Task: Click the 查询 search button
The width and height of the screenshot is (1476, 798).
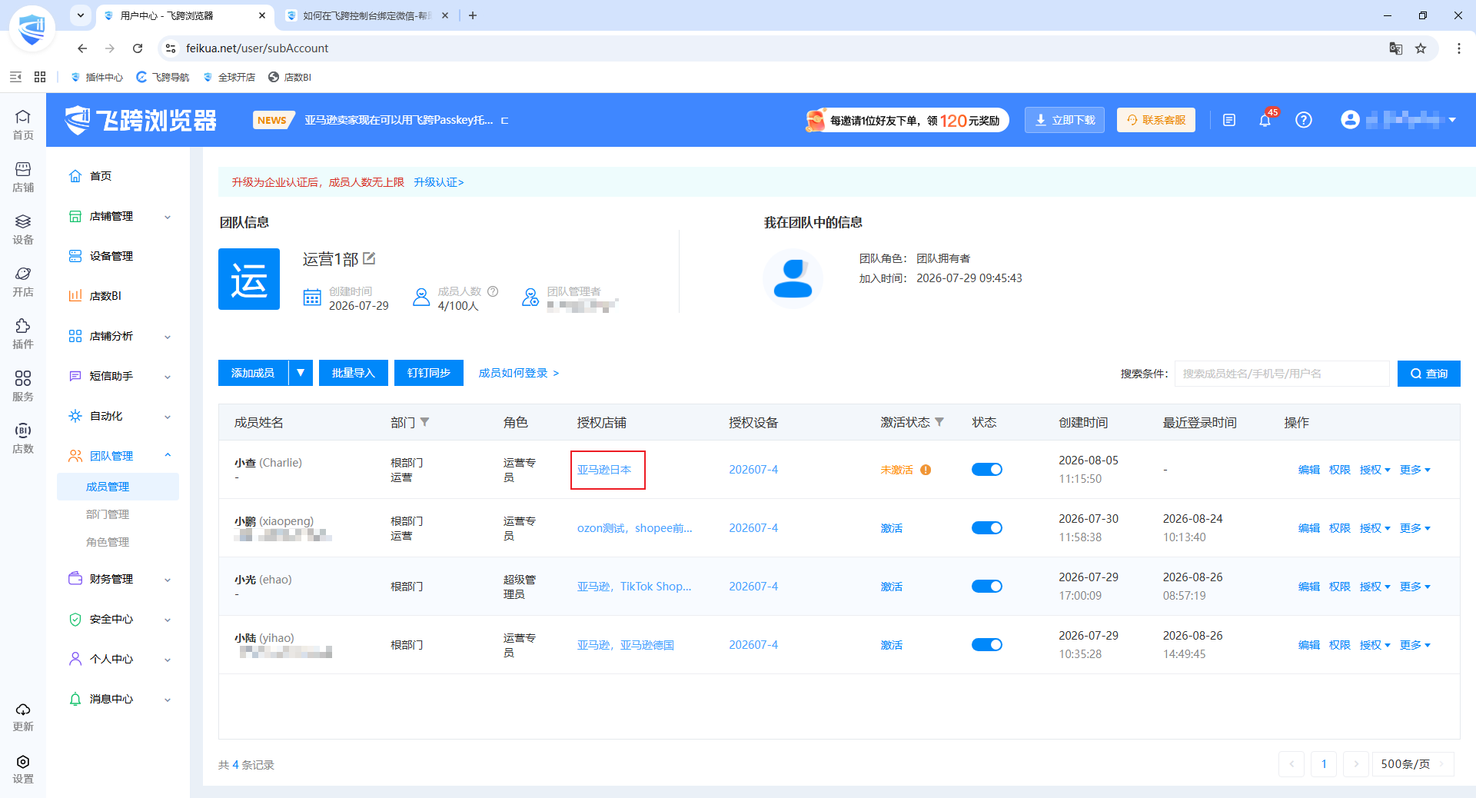Action: [x=1429, y=374]
